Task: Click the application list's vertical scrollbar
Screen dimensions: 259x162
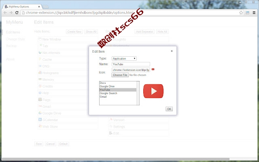Action: 138,93
